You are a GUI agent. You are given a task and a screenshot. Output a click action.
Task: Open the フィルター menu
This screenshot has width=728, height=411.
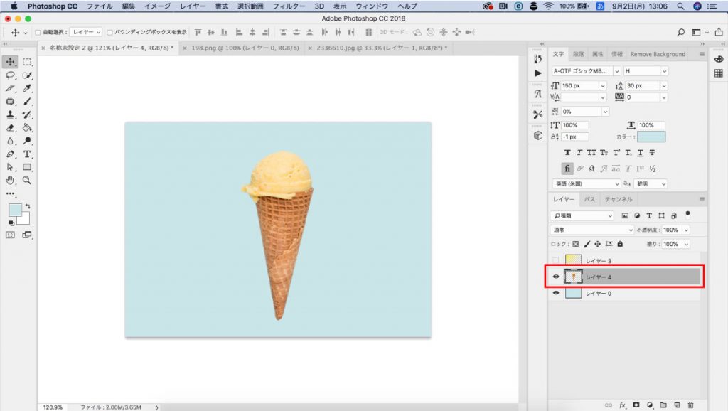(x=289, y=6)
